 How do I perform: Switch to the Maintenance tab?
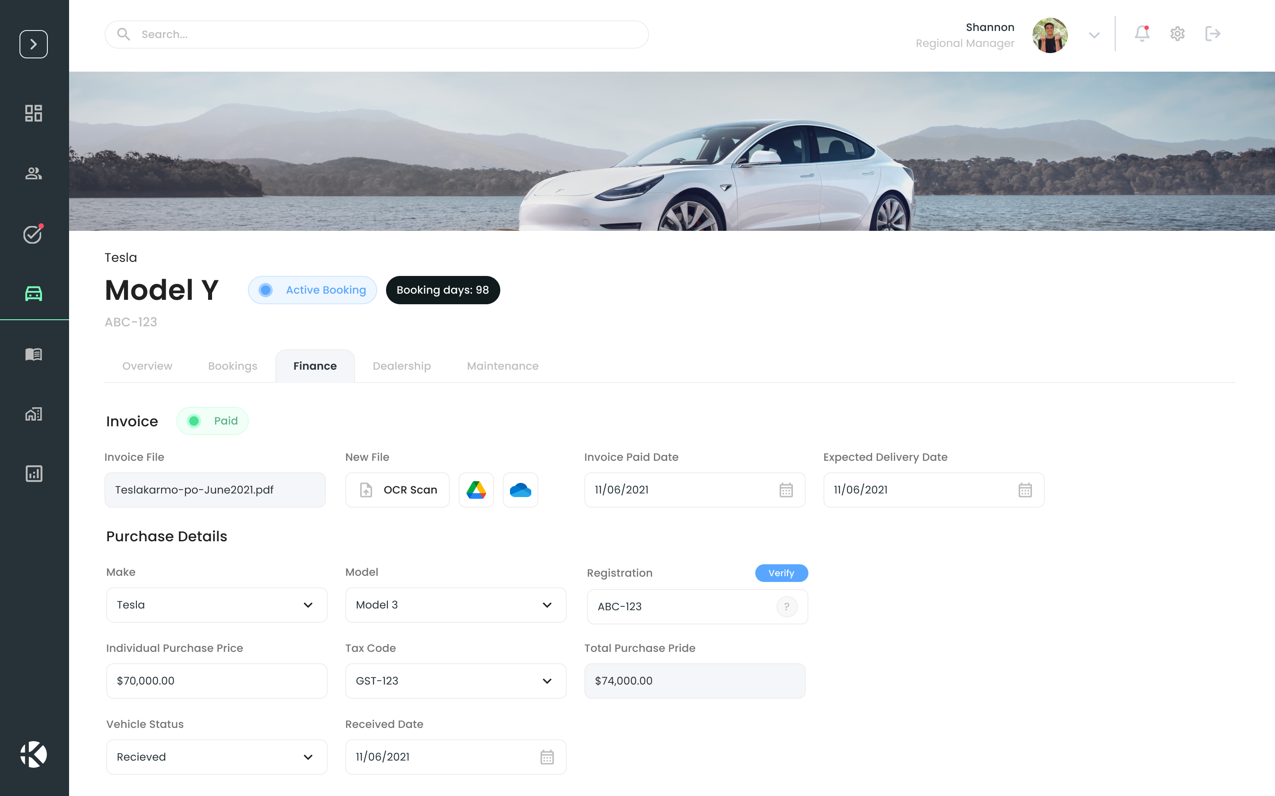coord(502,366)
